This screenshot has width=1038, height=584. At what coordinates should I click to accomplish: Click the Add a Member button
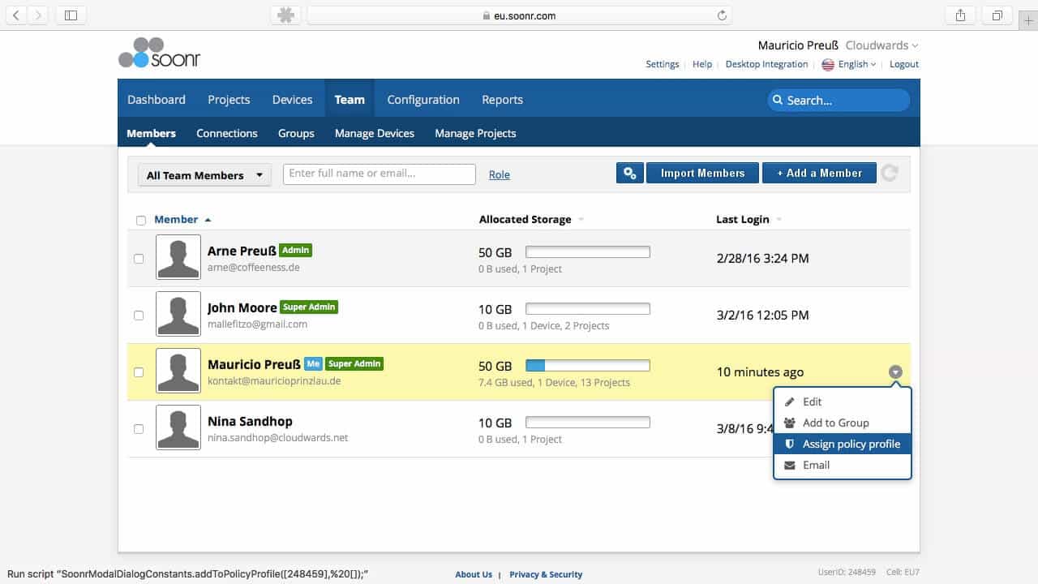pos(818,173)
